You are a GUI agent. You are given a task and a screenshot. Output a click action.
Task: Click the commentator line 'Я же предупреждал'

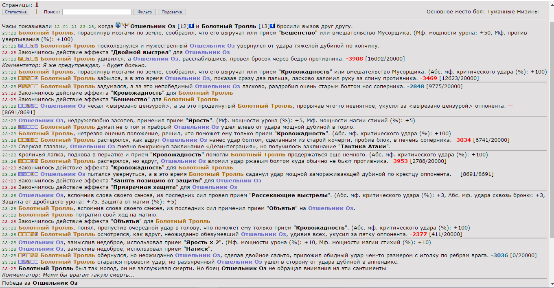pos(74,65)
